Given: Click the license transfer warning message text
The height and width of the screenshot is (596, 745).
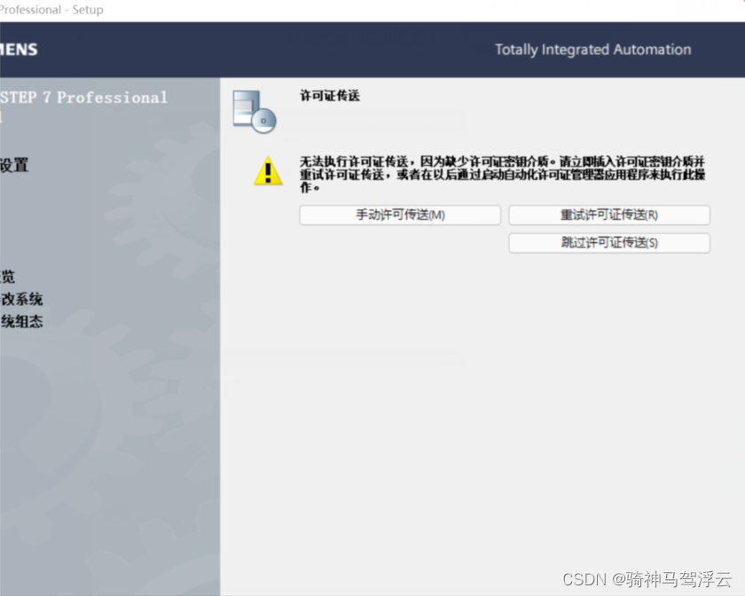Looking at the screenshot, I should [502, 175].
